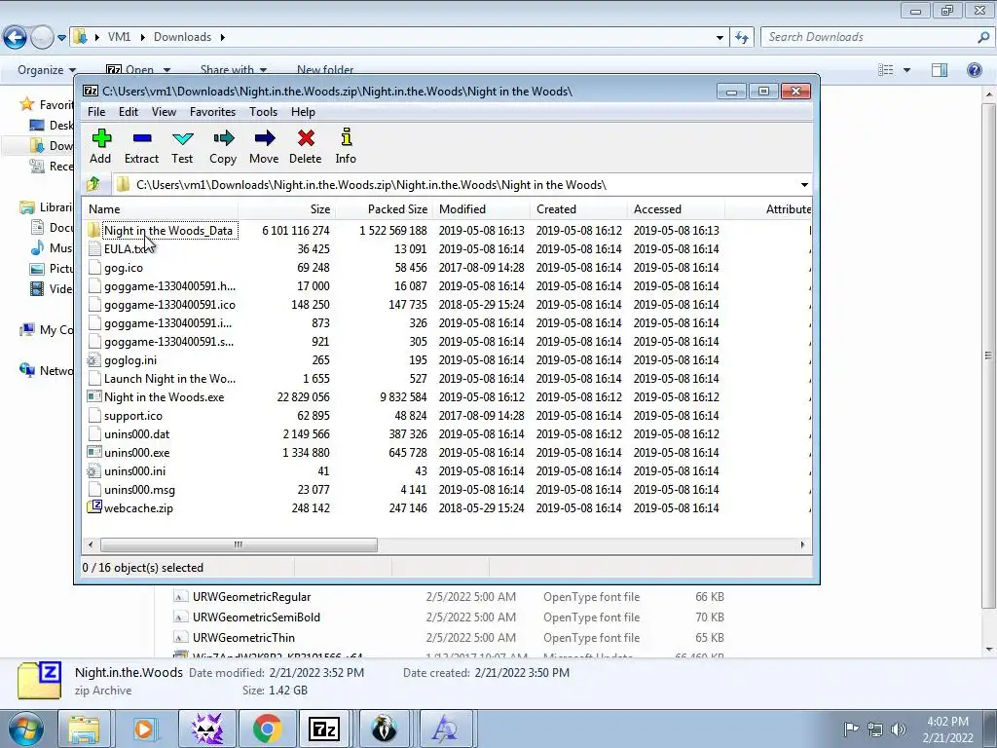This screenshot has width=997, height=748.
Task: Refresh the Explorer Downloads address bar
Action: pyautogui.click(x=742, y=38)
